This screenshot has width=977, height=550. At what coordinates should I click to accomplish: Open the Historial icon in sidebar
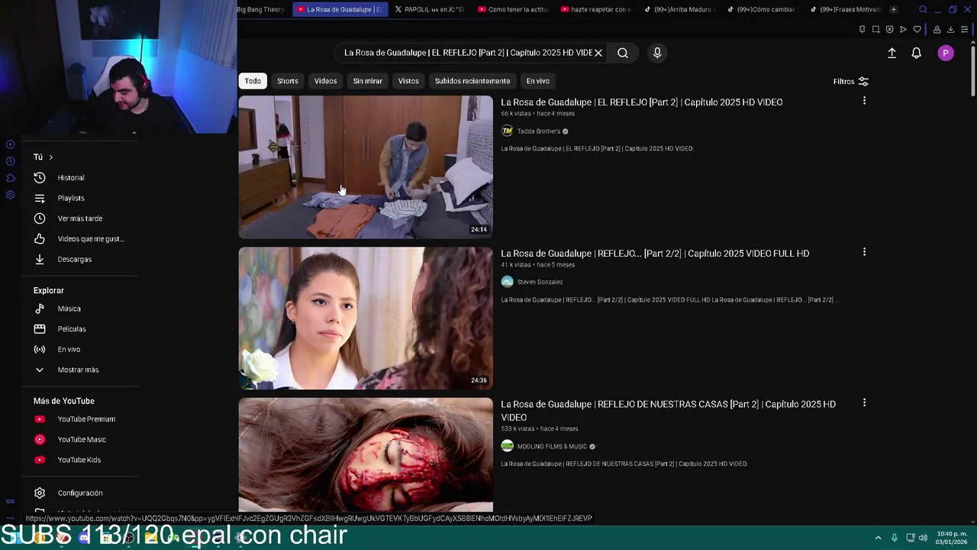pos(40,178)
